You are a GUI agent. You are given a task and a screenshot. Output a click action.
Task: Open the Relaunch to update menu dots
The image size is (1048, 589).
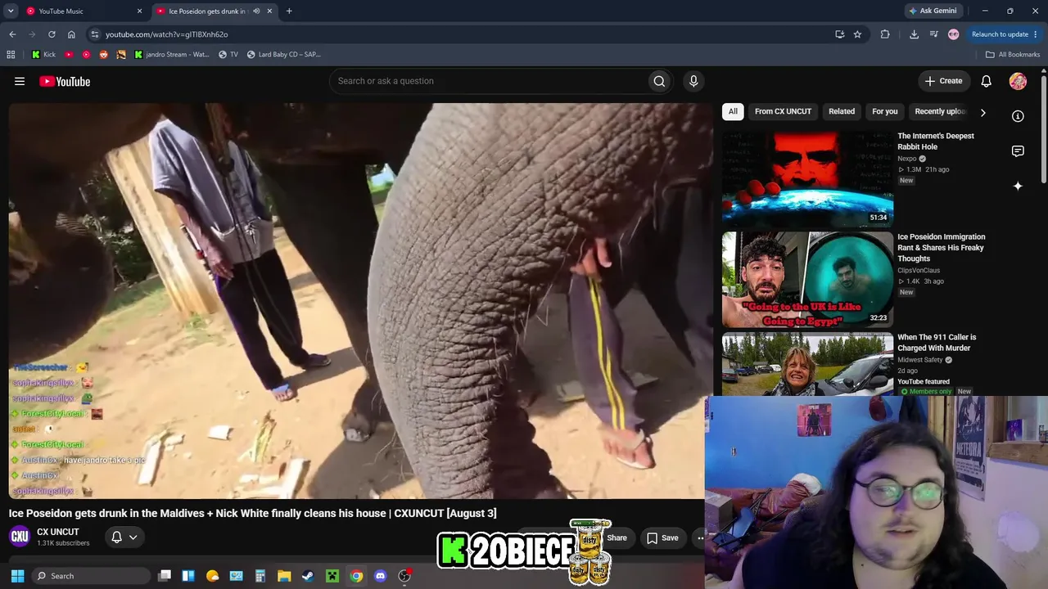tap(1036, 34)
